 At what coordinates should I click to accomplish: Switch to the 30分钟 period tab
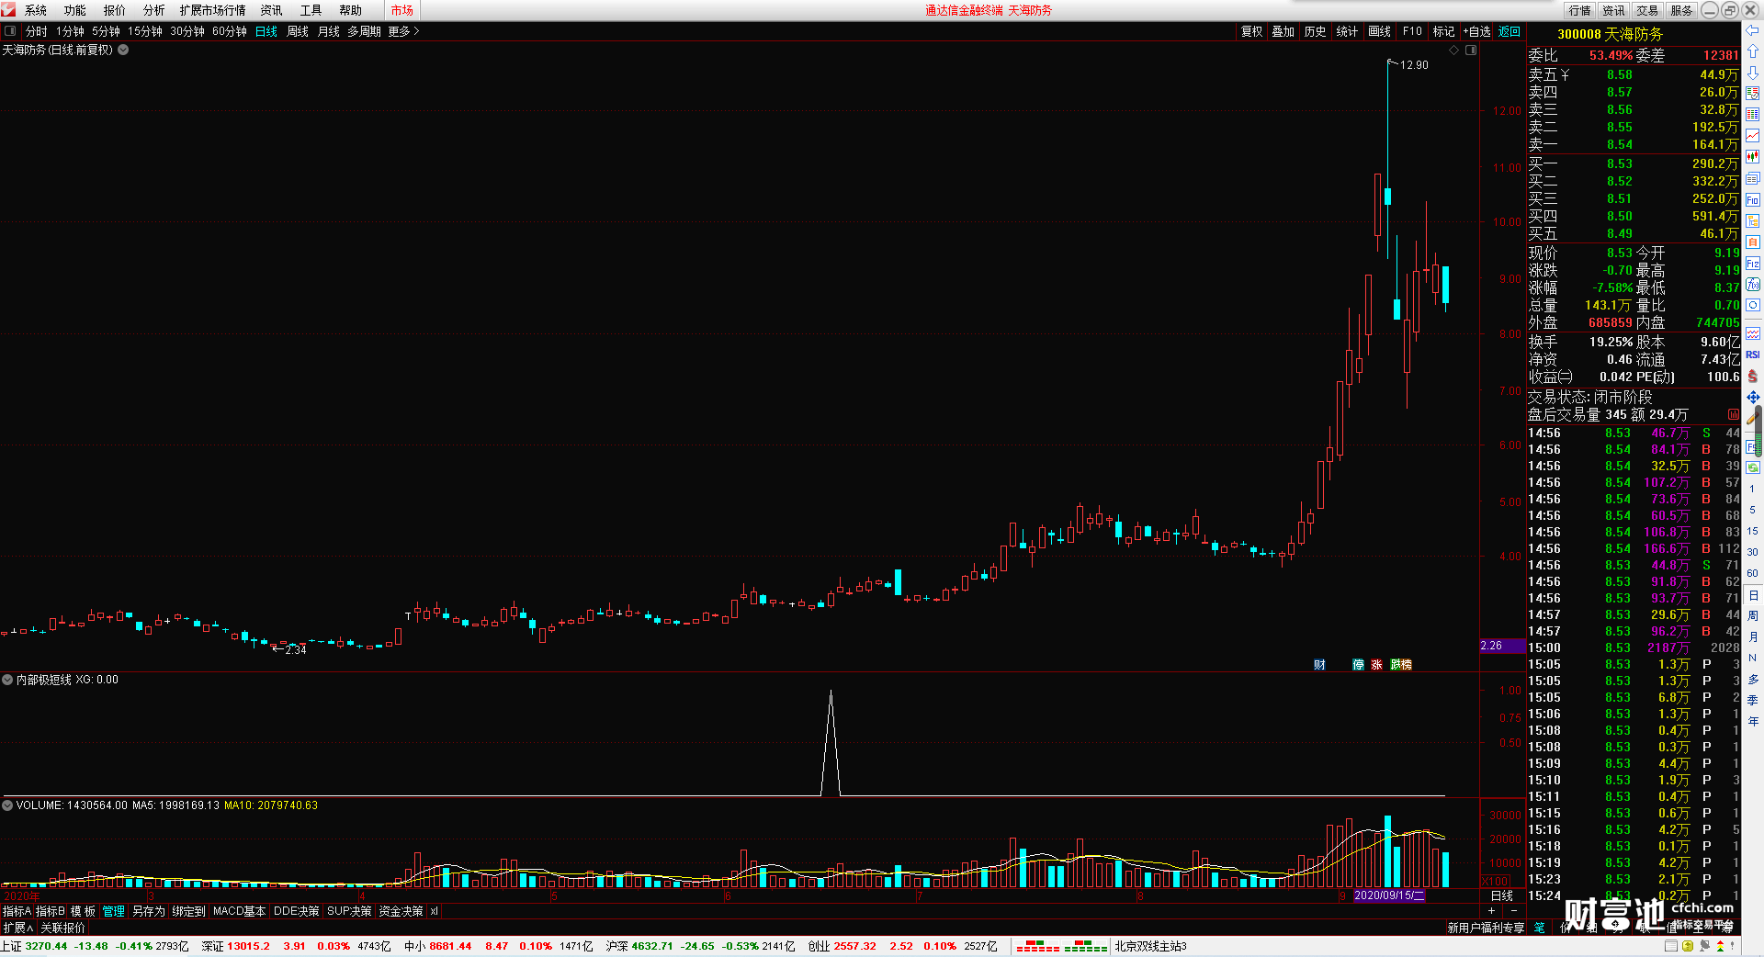pos(187,31)
